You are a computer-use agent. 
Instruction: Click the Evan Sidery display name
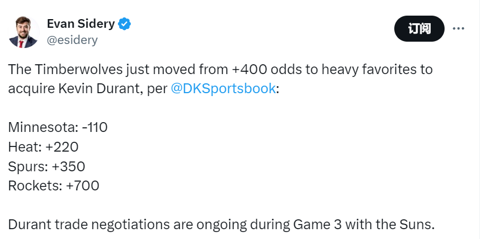[x=81, y=24]
